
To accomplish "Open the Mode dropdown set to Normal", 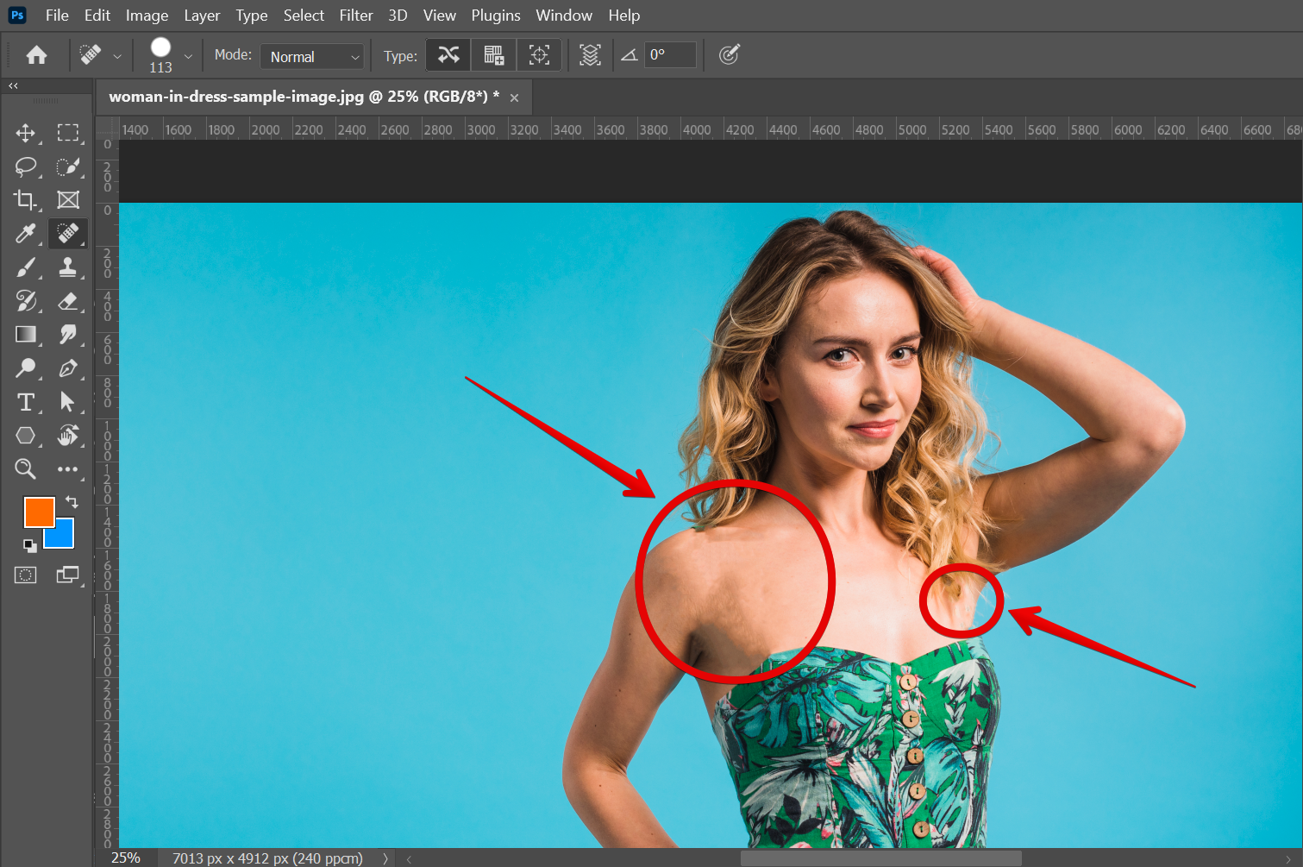I will 312,56.
